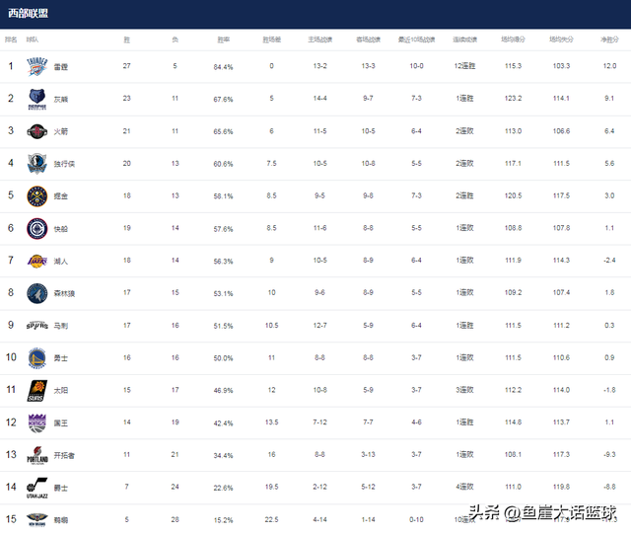Image resolution: width=631 pixels, height=535 pixels.
Task: Sort by the 负 losses column header
Action: click(175, 39)
